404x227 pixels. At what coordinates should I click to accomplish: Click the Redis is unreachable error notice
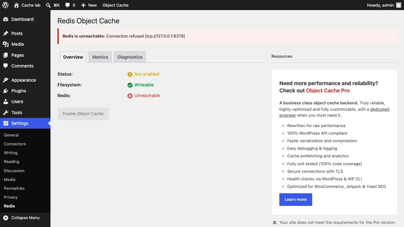tap(228, 36)
